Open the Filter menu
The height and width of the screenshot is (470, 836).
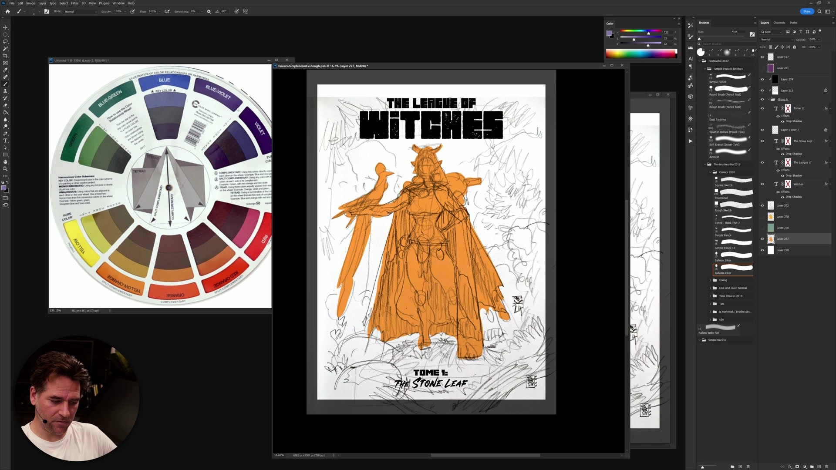click(x=74, y=3)
